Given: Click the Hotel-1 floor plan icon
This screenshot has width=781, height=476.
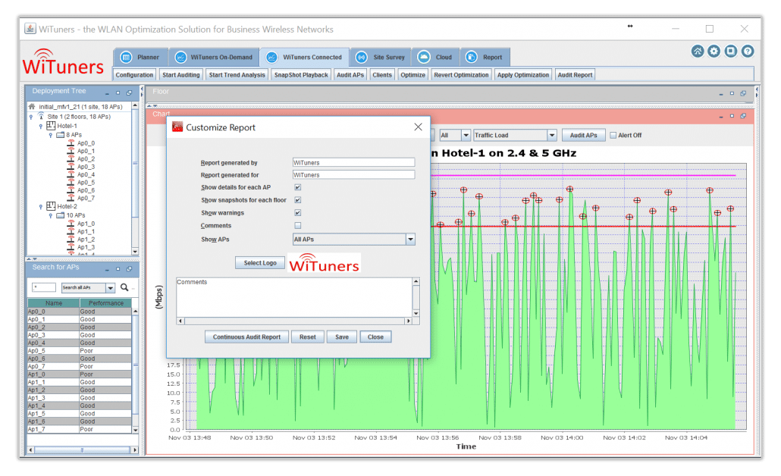Looking at the screenshot, I should pyautogui.click(x=51, y=126).
